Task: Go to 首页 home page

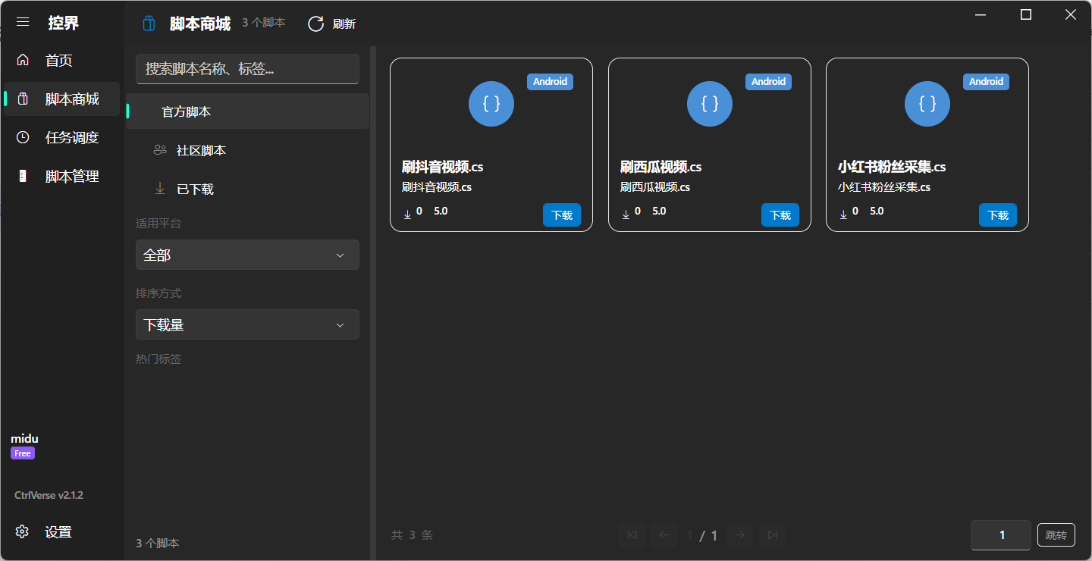Action: click(61, 61)
